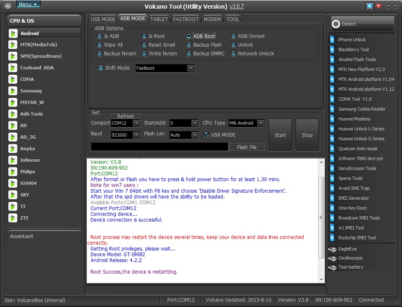Select the Reset Gmail radio option
Viewport: 402px width, 307px height.
tap(144, 45)
